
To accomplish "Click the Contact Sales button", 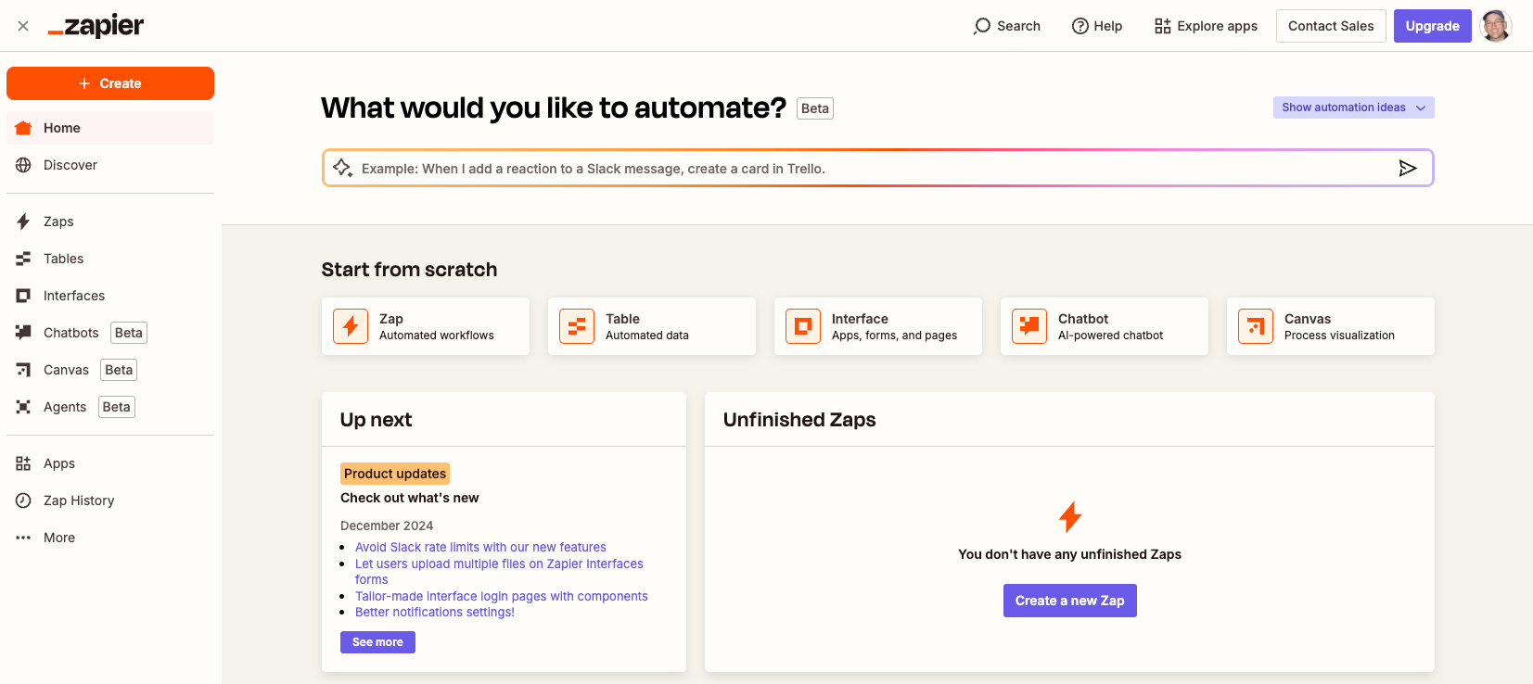I will (1331, 26).
